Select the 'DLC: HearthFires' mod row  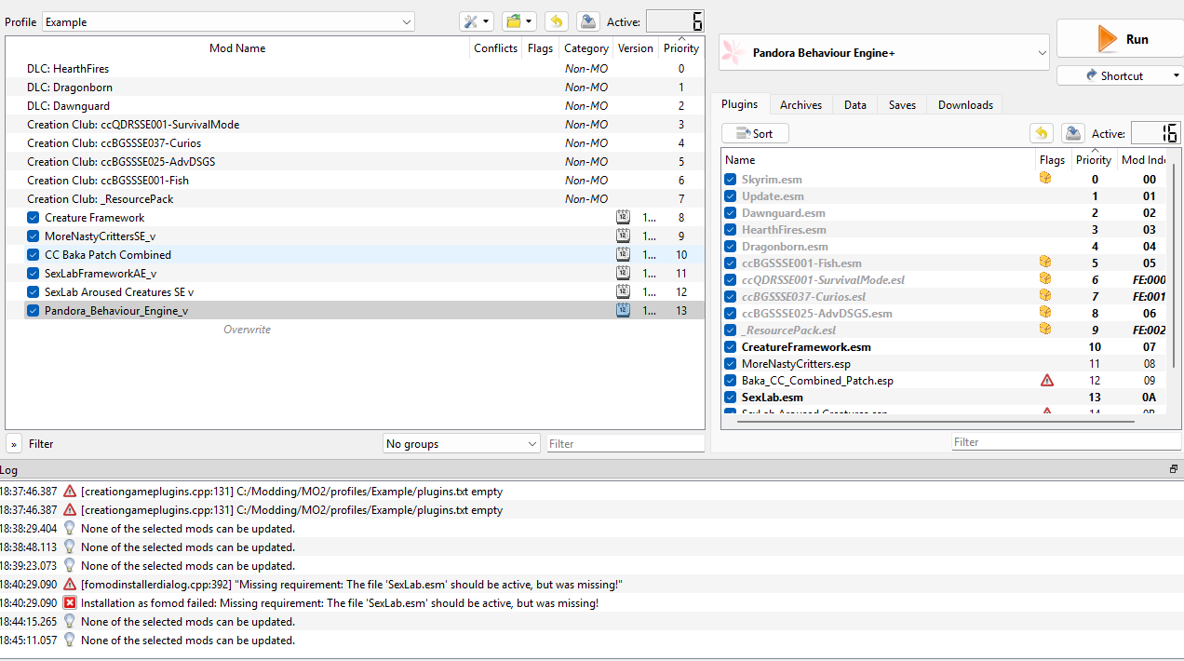pyautogui.click(x=354, y=68)
